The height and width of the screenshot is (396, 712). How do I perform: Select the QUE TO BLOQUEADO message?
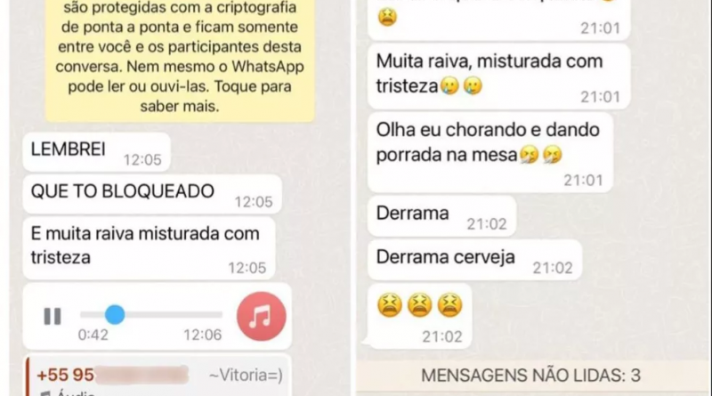tap(152, 194)
